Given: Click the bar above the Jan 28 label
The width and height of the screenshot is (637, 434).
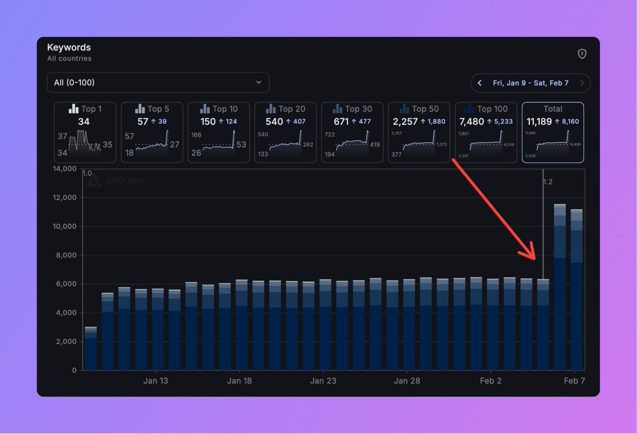Looking at the screenshot, I should (x=409, y=325).
